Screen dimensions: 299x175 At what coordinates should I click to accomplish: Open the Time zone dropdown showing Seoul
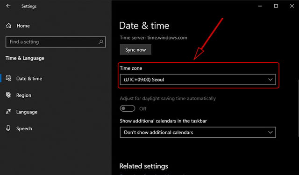[198, 80]
